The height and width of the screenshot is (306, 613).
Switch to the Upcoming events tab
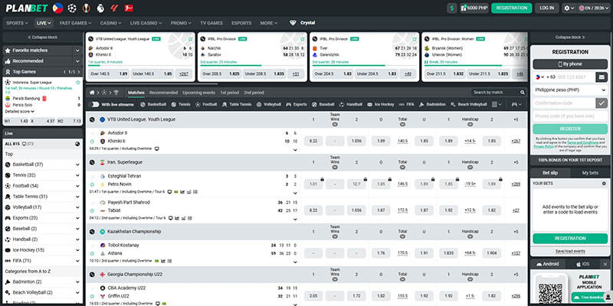pyautogui.click(x=198, y=92)
